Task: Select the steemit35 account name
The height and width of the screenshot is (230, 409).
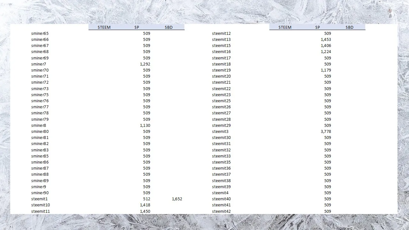Action: coord(221,162)
